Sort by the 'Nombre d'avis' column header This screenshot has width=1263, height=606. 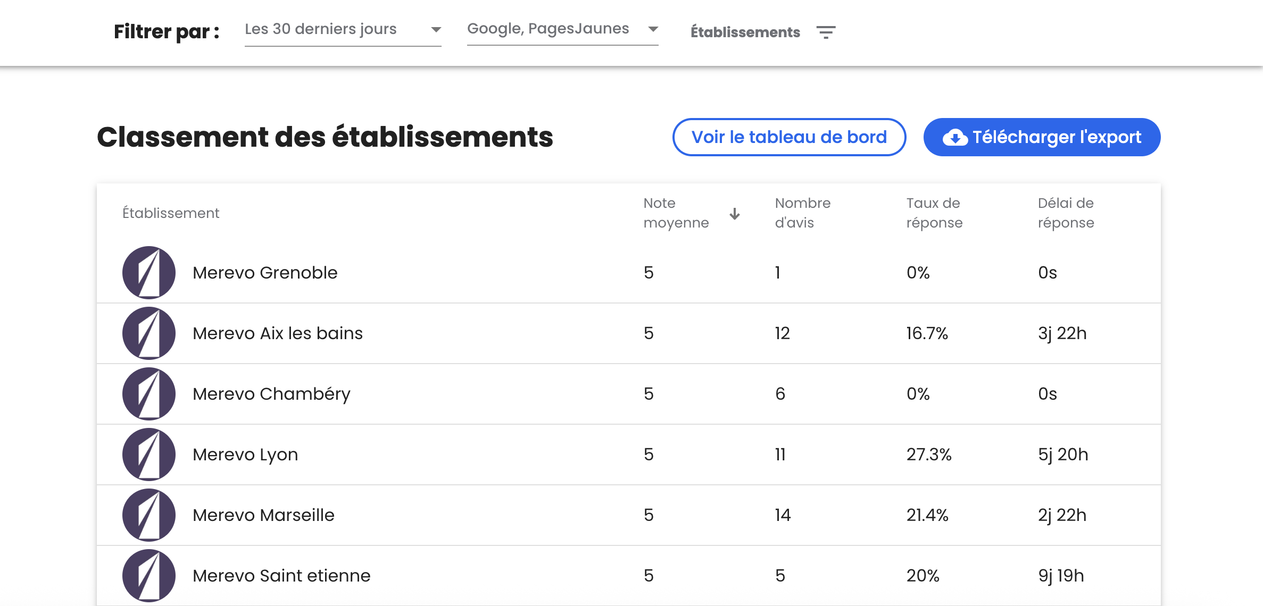coord(802,213)
